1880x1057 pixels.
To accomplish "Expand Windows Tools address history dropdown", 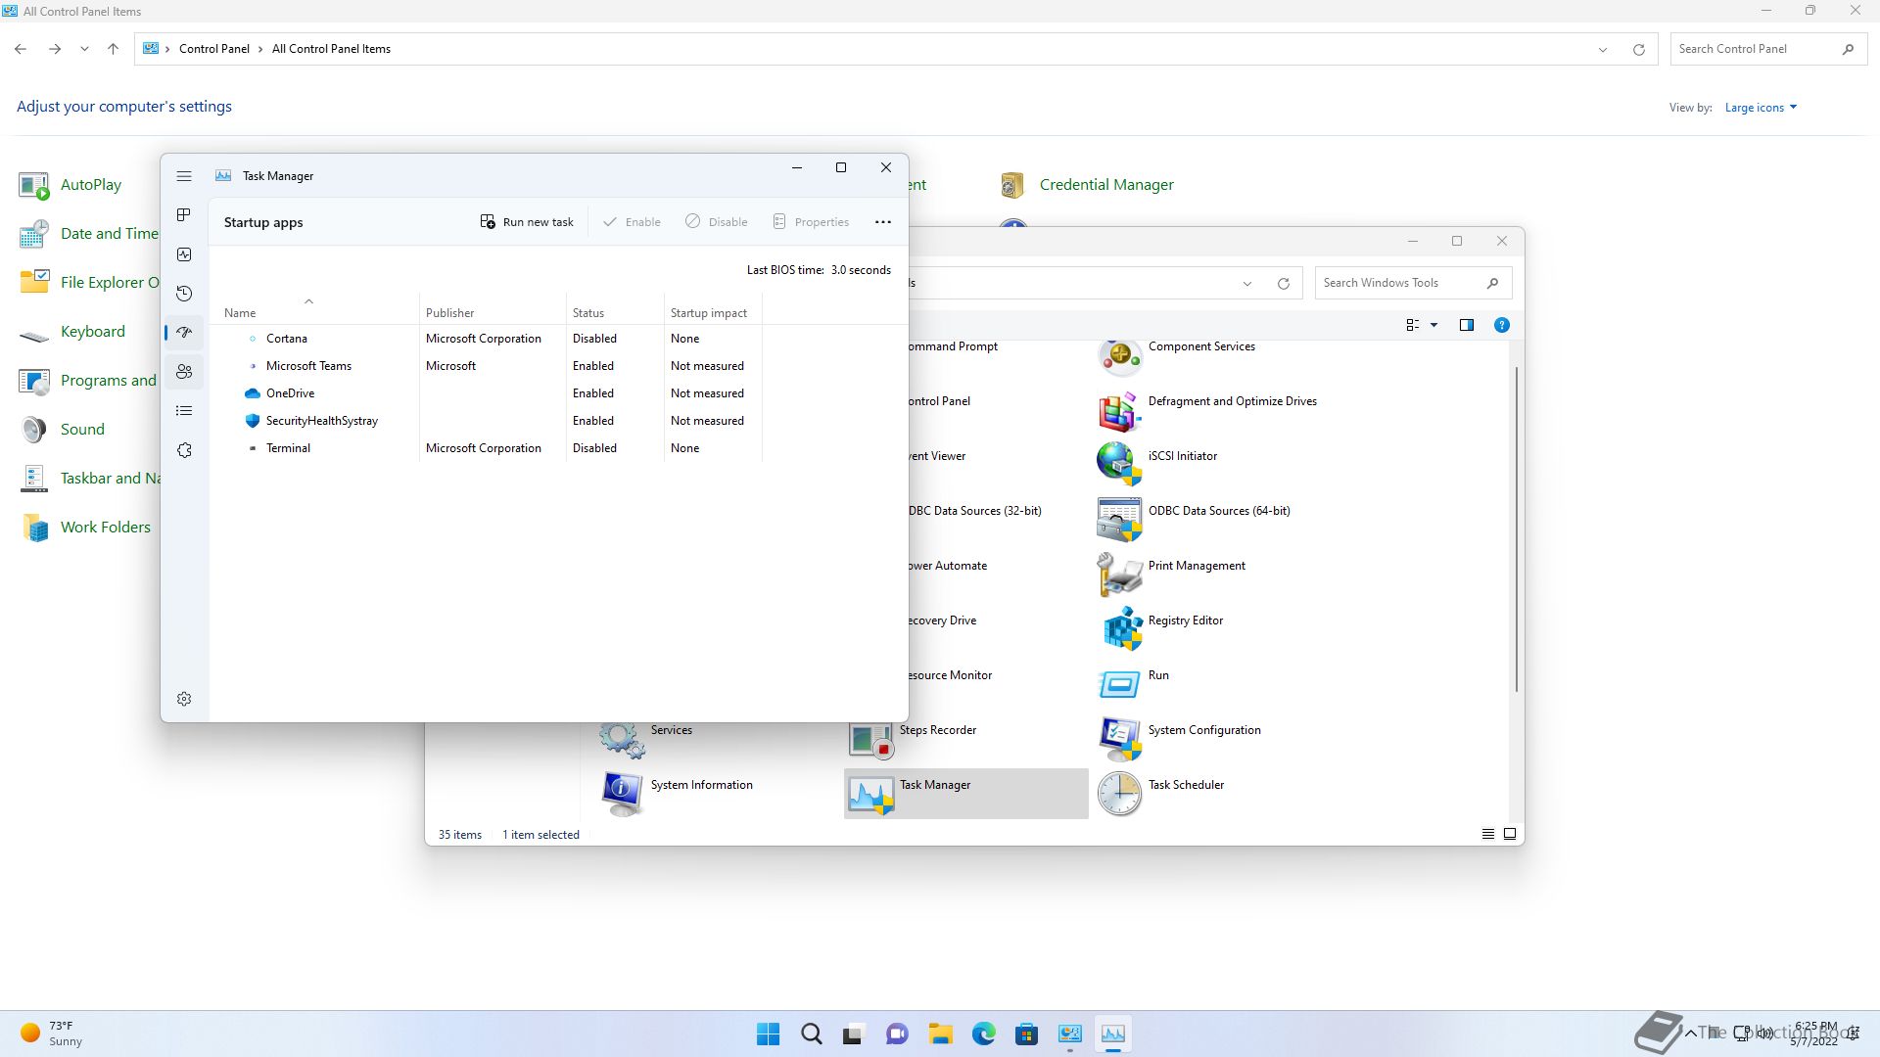I will click(1247, 283).
